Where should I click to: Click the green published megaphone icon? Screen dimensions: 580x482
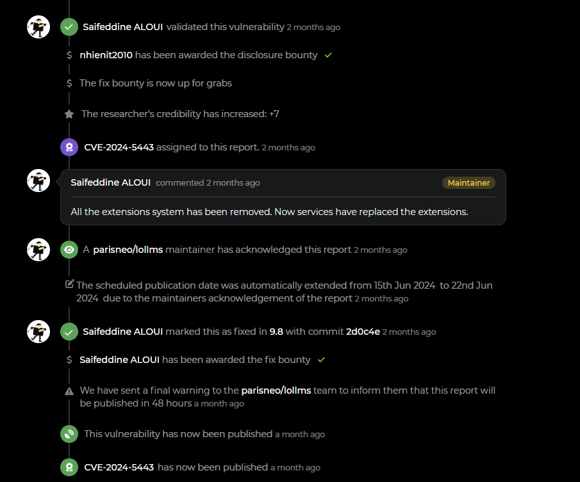69,434
